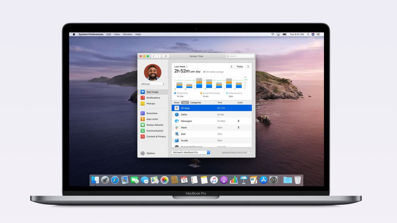
Task: Open the View menu
Action: coord(117,34)
